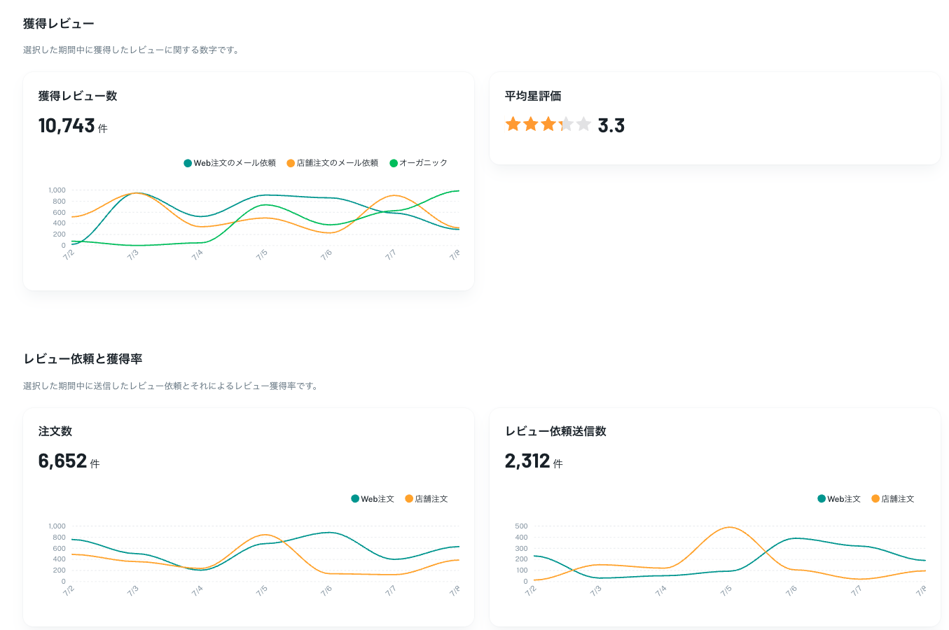Click the レビュー依頼と獲得率 section heading

[x=83, y=359]
